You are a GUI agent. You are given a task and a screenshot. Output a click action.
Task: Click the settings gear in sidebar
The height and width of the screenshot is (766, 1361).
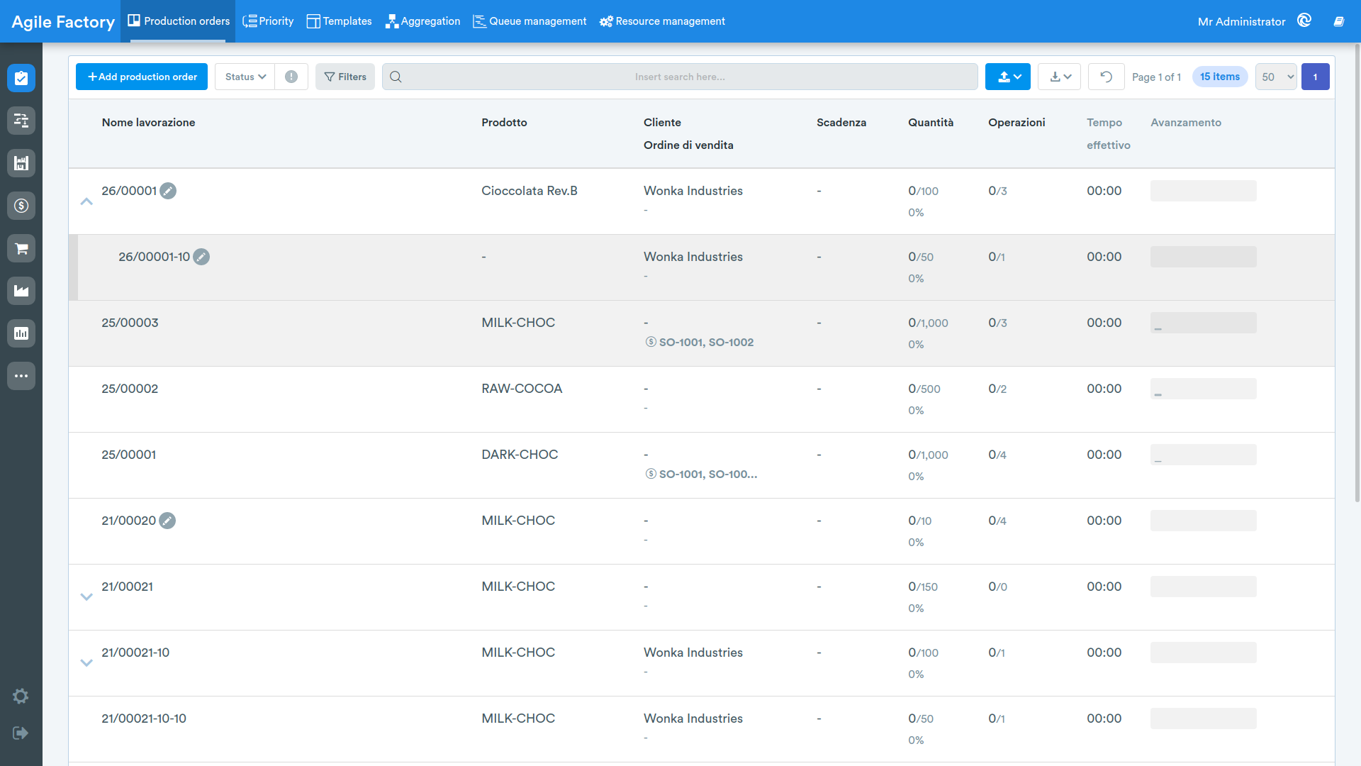pos(21,696)
